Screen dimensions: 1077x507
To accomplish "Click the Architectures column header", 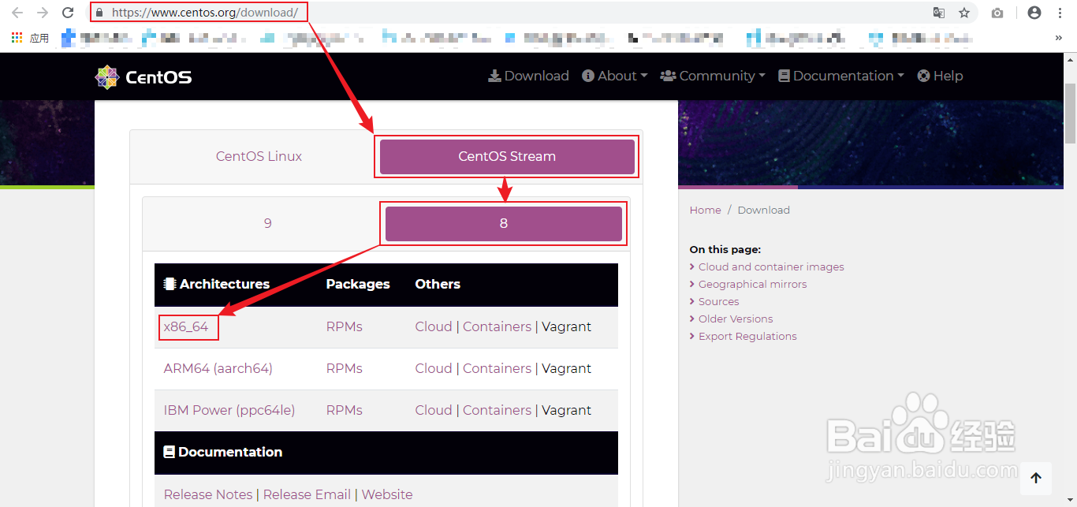I will (x=217, y=284).
